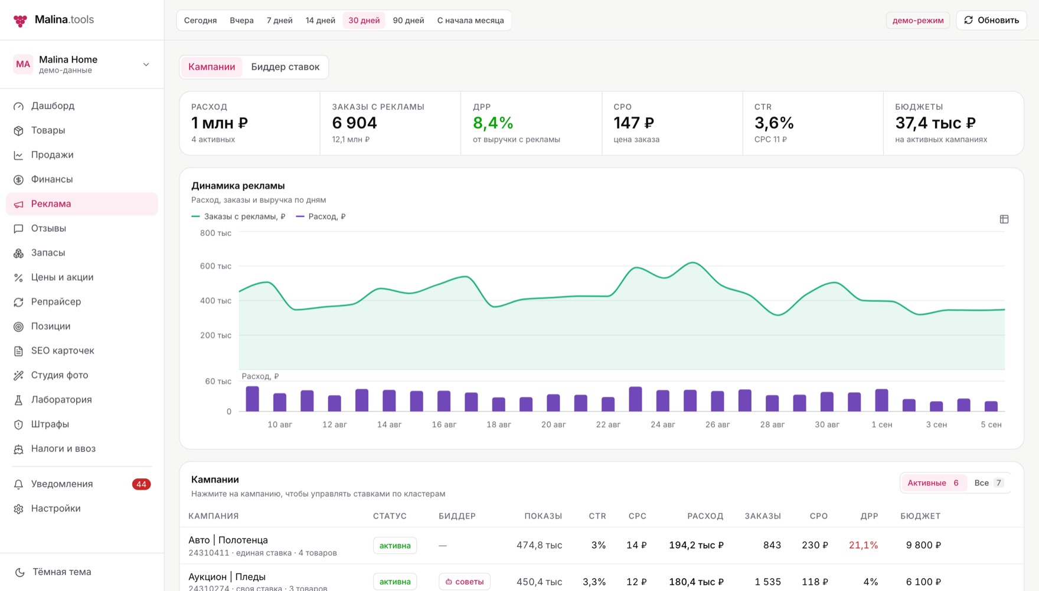Open the Дашборд gauge icon
Image resolution: width=1039 pixels, height=591 pixels.
19,106
